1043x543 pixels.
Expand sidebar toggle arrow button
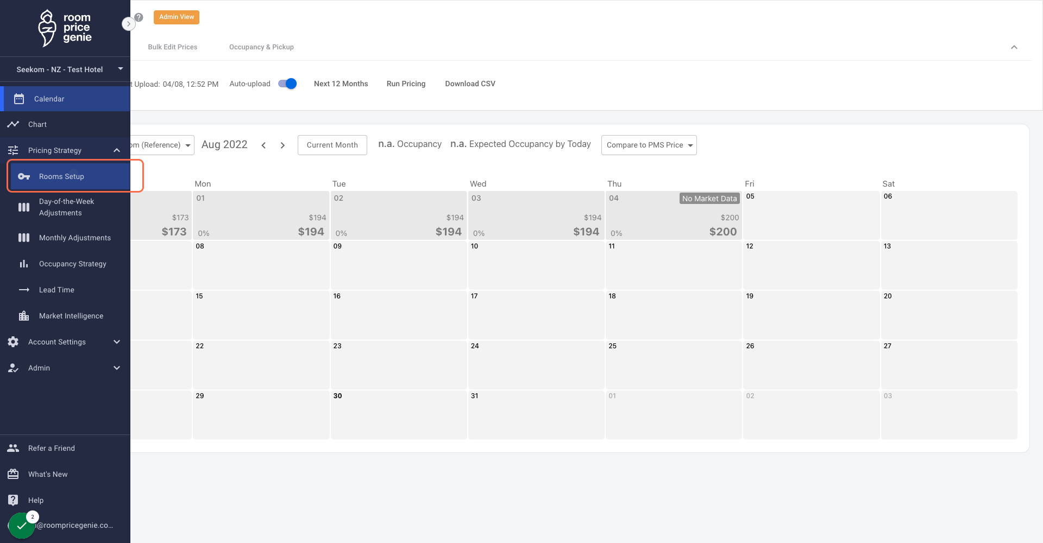tap(128, 24)
